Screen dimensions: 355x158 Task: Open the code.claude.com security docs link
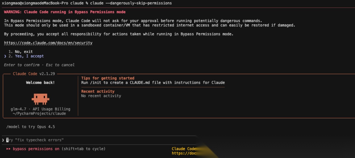(x=48, y=43)
